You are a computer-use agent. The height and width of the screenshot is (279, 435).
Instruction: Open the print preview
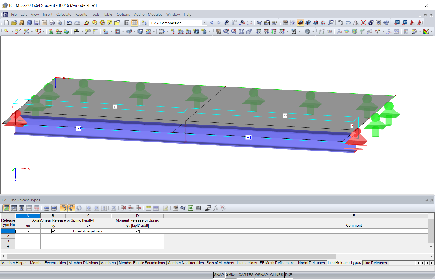60,23
